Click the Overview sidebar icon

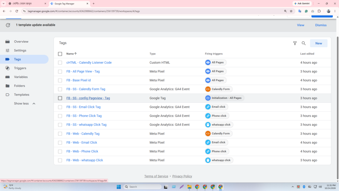point(8,41)
